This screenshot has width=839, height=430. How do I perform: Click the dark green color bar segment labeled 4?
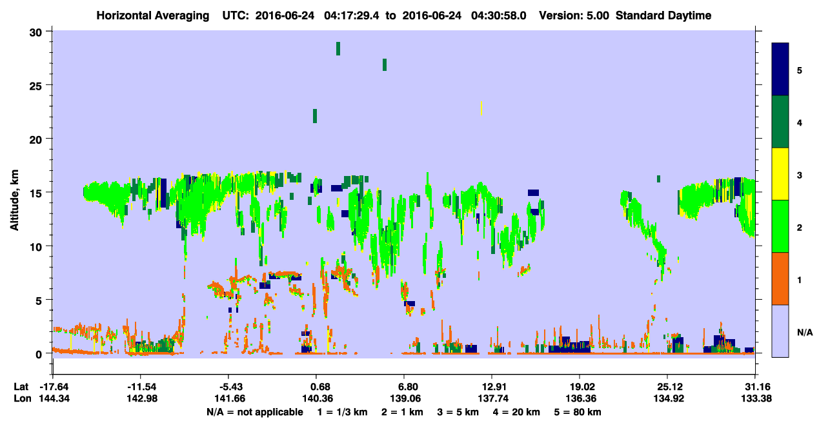[780, 122]
